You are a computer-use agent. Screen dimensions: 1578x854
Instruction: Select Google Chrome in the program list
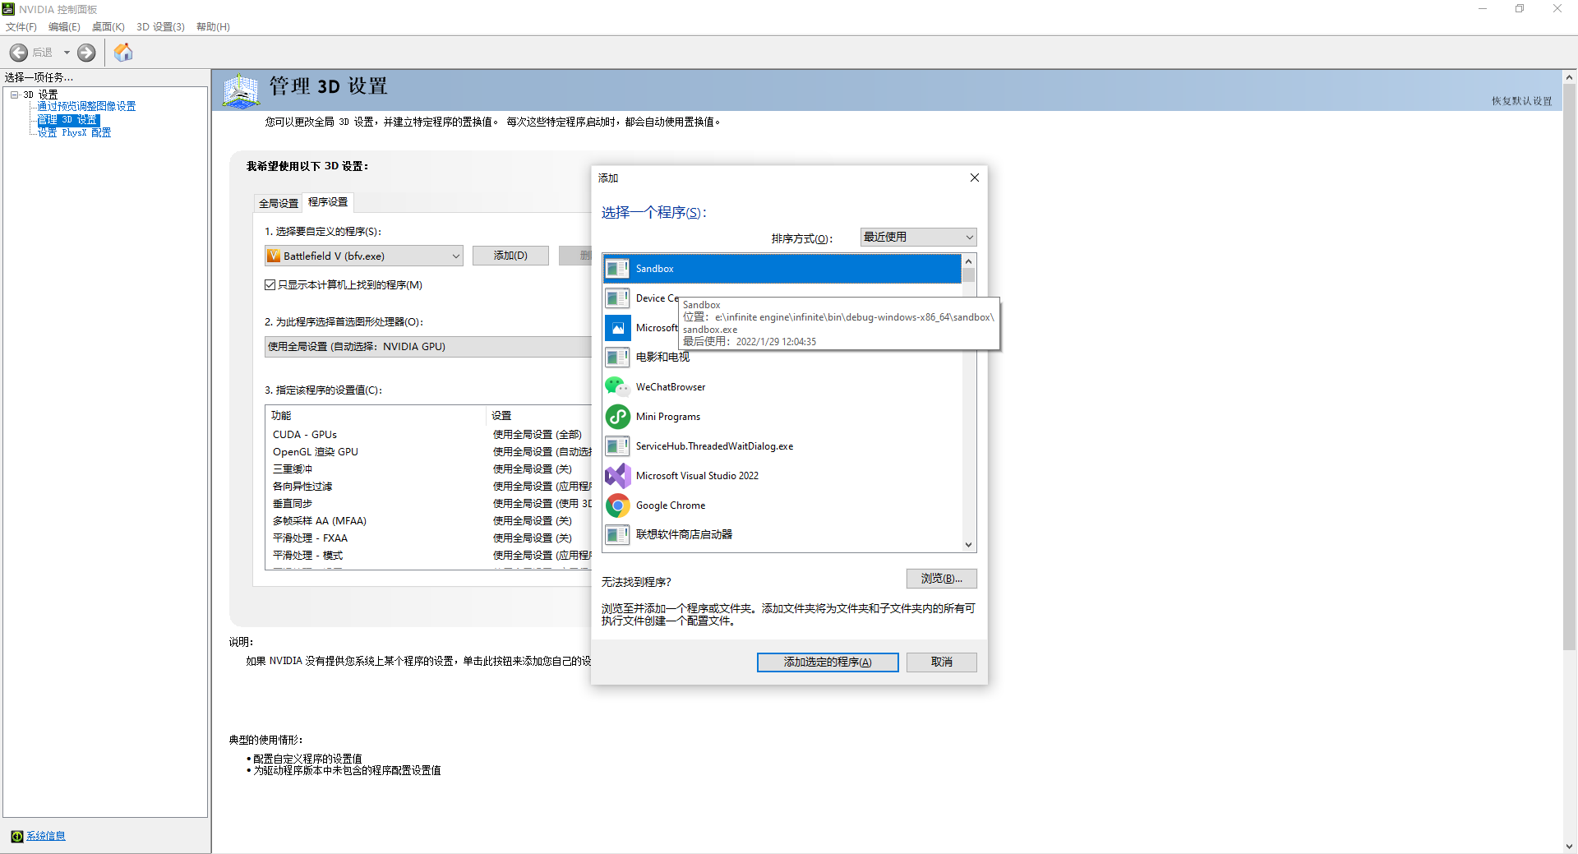[x=782, y=505]
